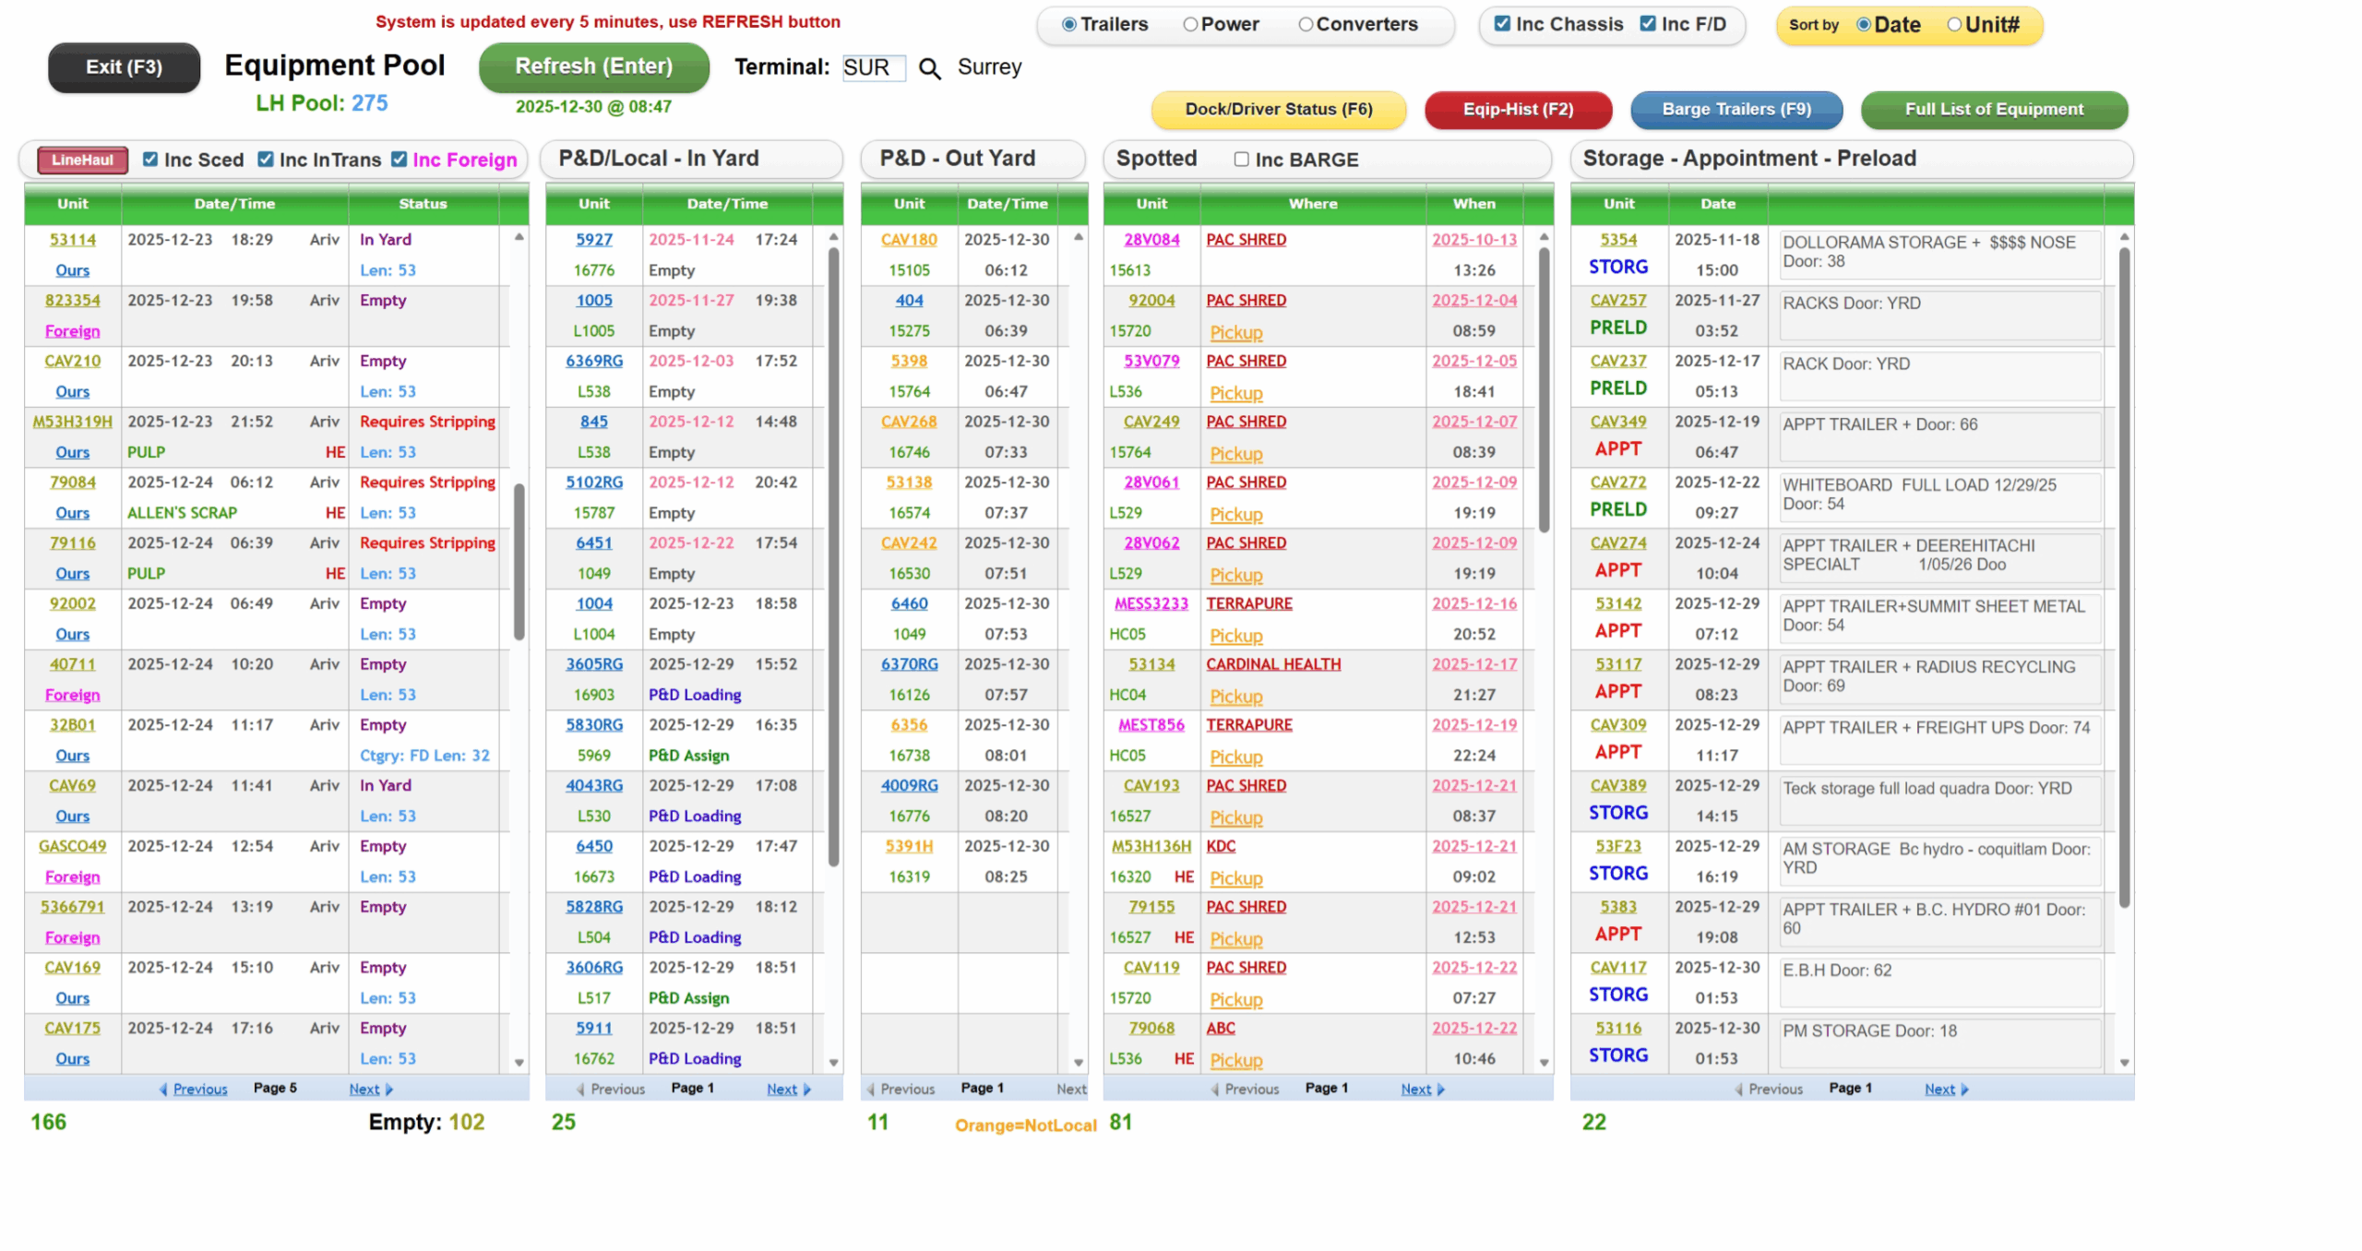Screen dimensions: 2362x1251
Task: Enable the Inc BARGE checkbox
Action: point(1241,160)
